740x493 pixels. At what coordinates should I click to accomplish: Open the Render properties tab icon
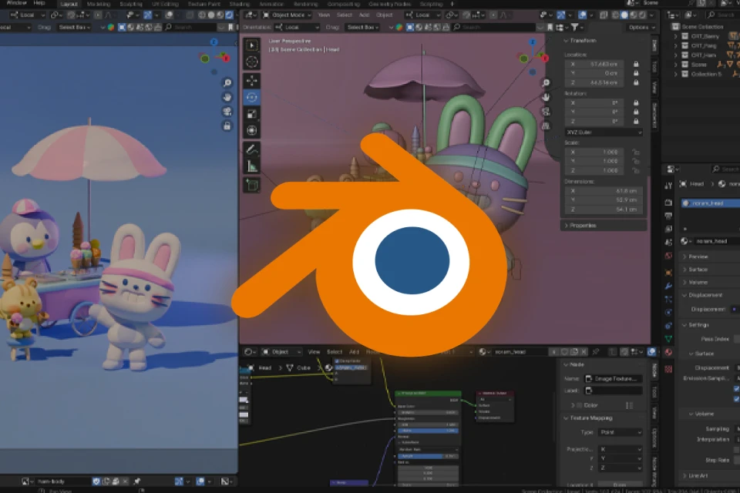tap(668, 203)
